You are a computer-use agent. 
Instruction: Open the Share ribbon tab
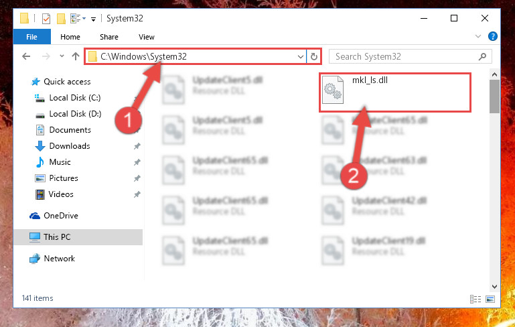coord(109,37)
